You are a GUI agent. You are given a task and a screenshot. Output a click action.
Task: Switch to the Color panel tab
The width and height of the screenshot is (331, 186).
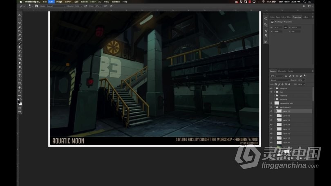[x=273, y=17]
